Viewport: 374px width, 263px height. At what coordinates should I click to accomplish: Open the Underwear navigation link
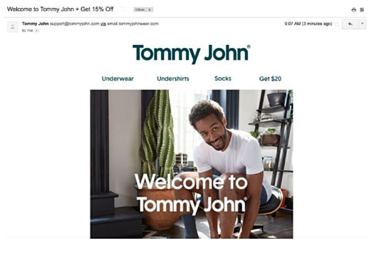pyautogui.click(x=118, y=79)
